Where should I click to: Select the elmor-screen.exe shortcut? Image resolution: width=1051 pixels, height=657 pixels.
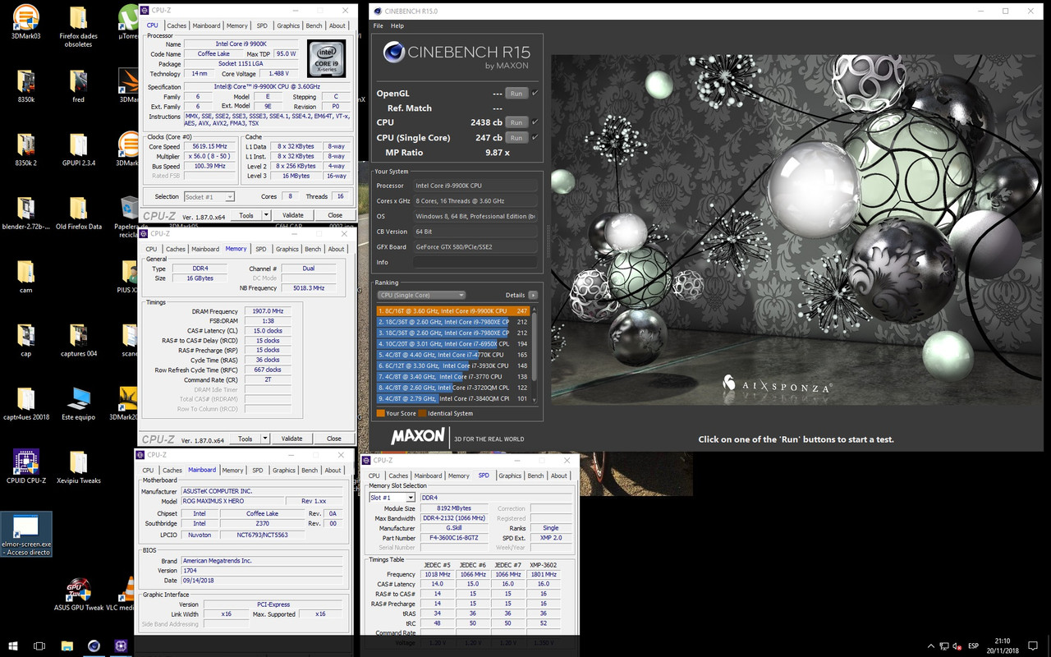click(x=26, y=535)
